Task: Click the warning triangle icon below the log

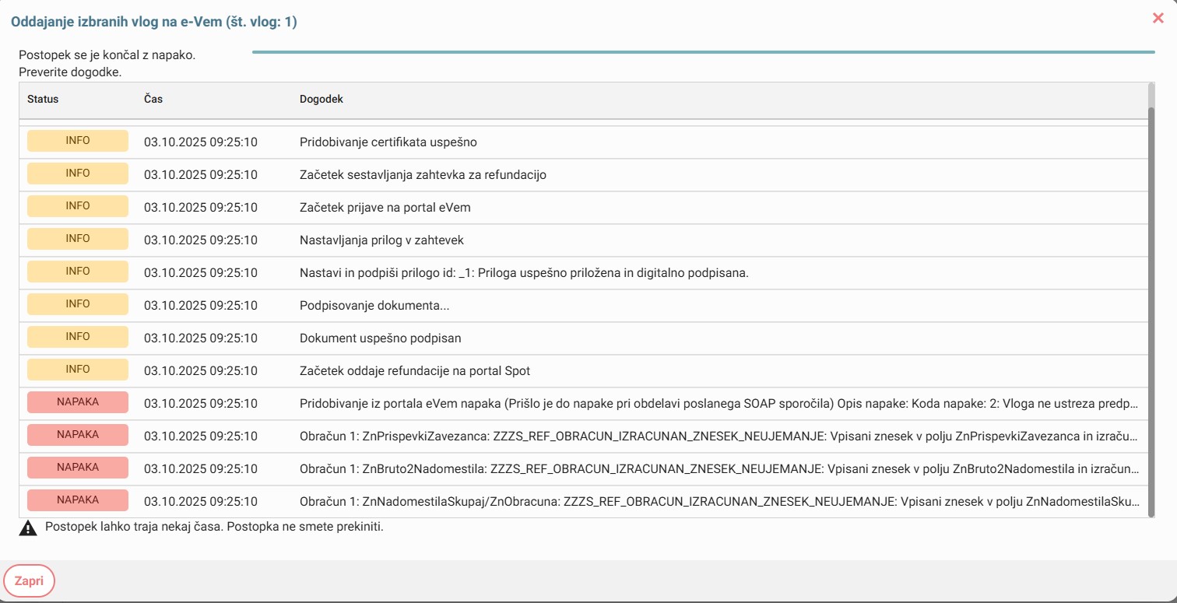Action: tap(28, 528)
